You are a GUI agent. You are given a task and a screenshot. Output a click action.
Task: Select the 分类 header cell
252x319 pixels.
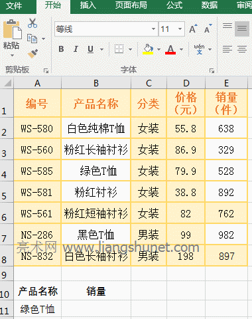(x=149, y=103)
